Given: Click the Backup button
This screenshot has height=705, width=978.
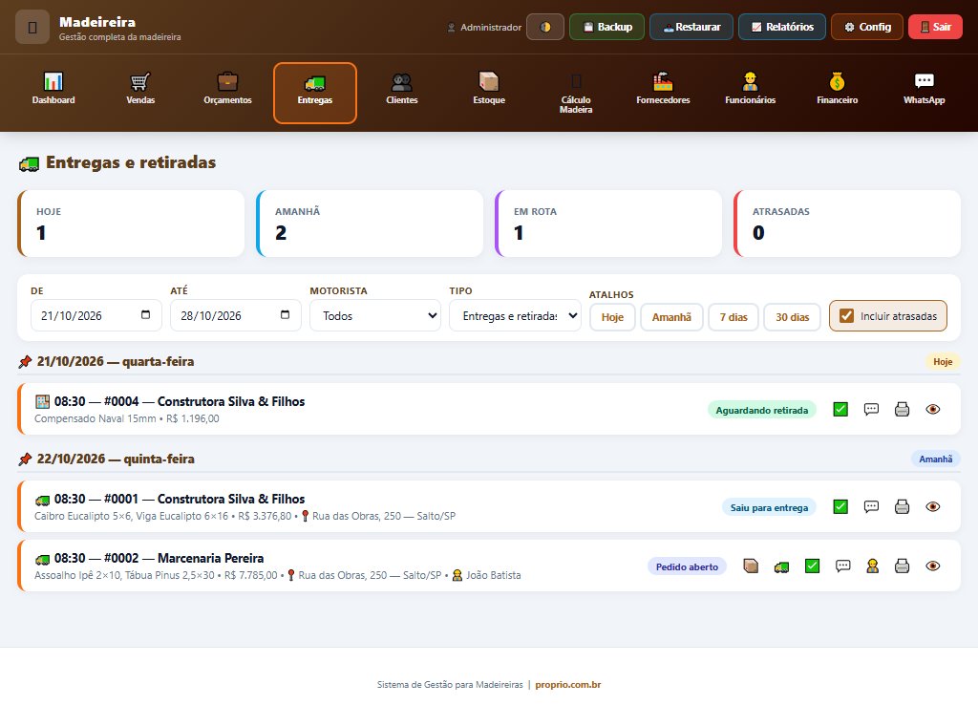Looking at the screenshot, I should tap(606, 27).
